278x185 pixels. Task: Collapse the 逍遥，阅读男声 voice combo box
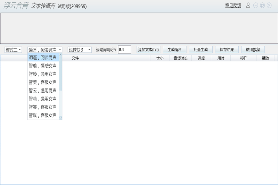click(x=45, y=50)
